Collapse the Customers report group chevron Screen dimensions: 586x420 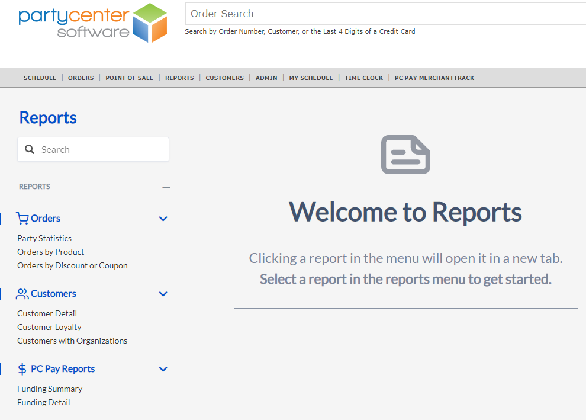coord(163,294)
